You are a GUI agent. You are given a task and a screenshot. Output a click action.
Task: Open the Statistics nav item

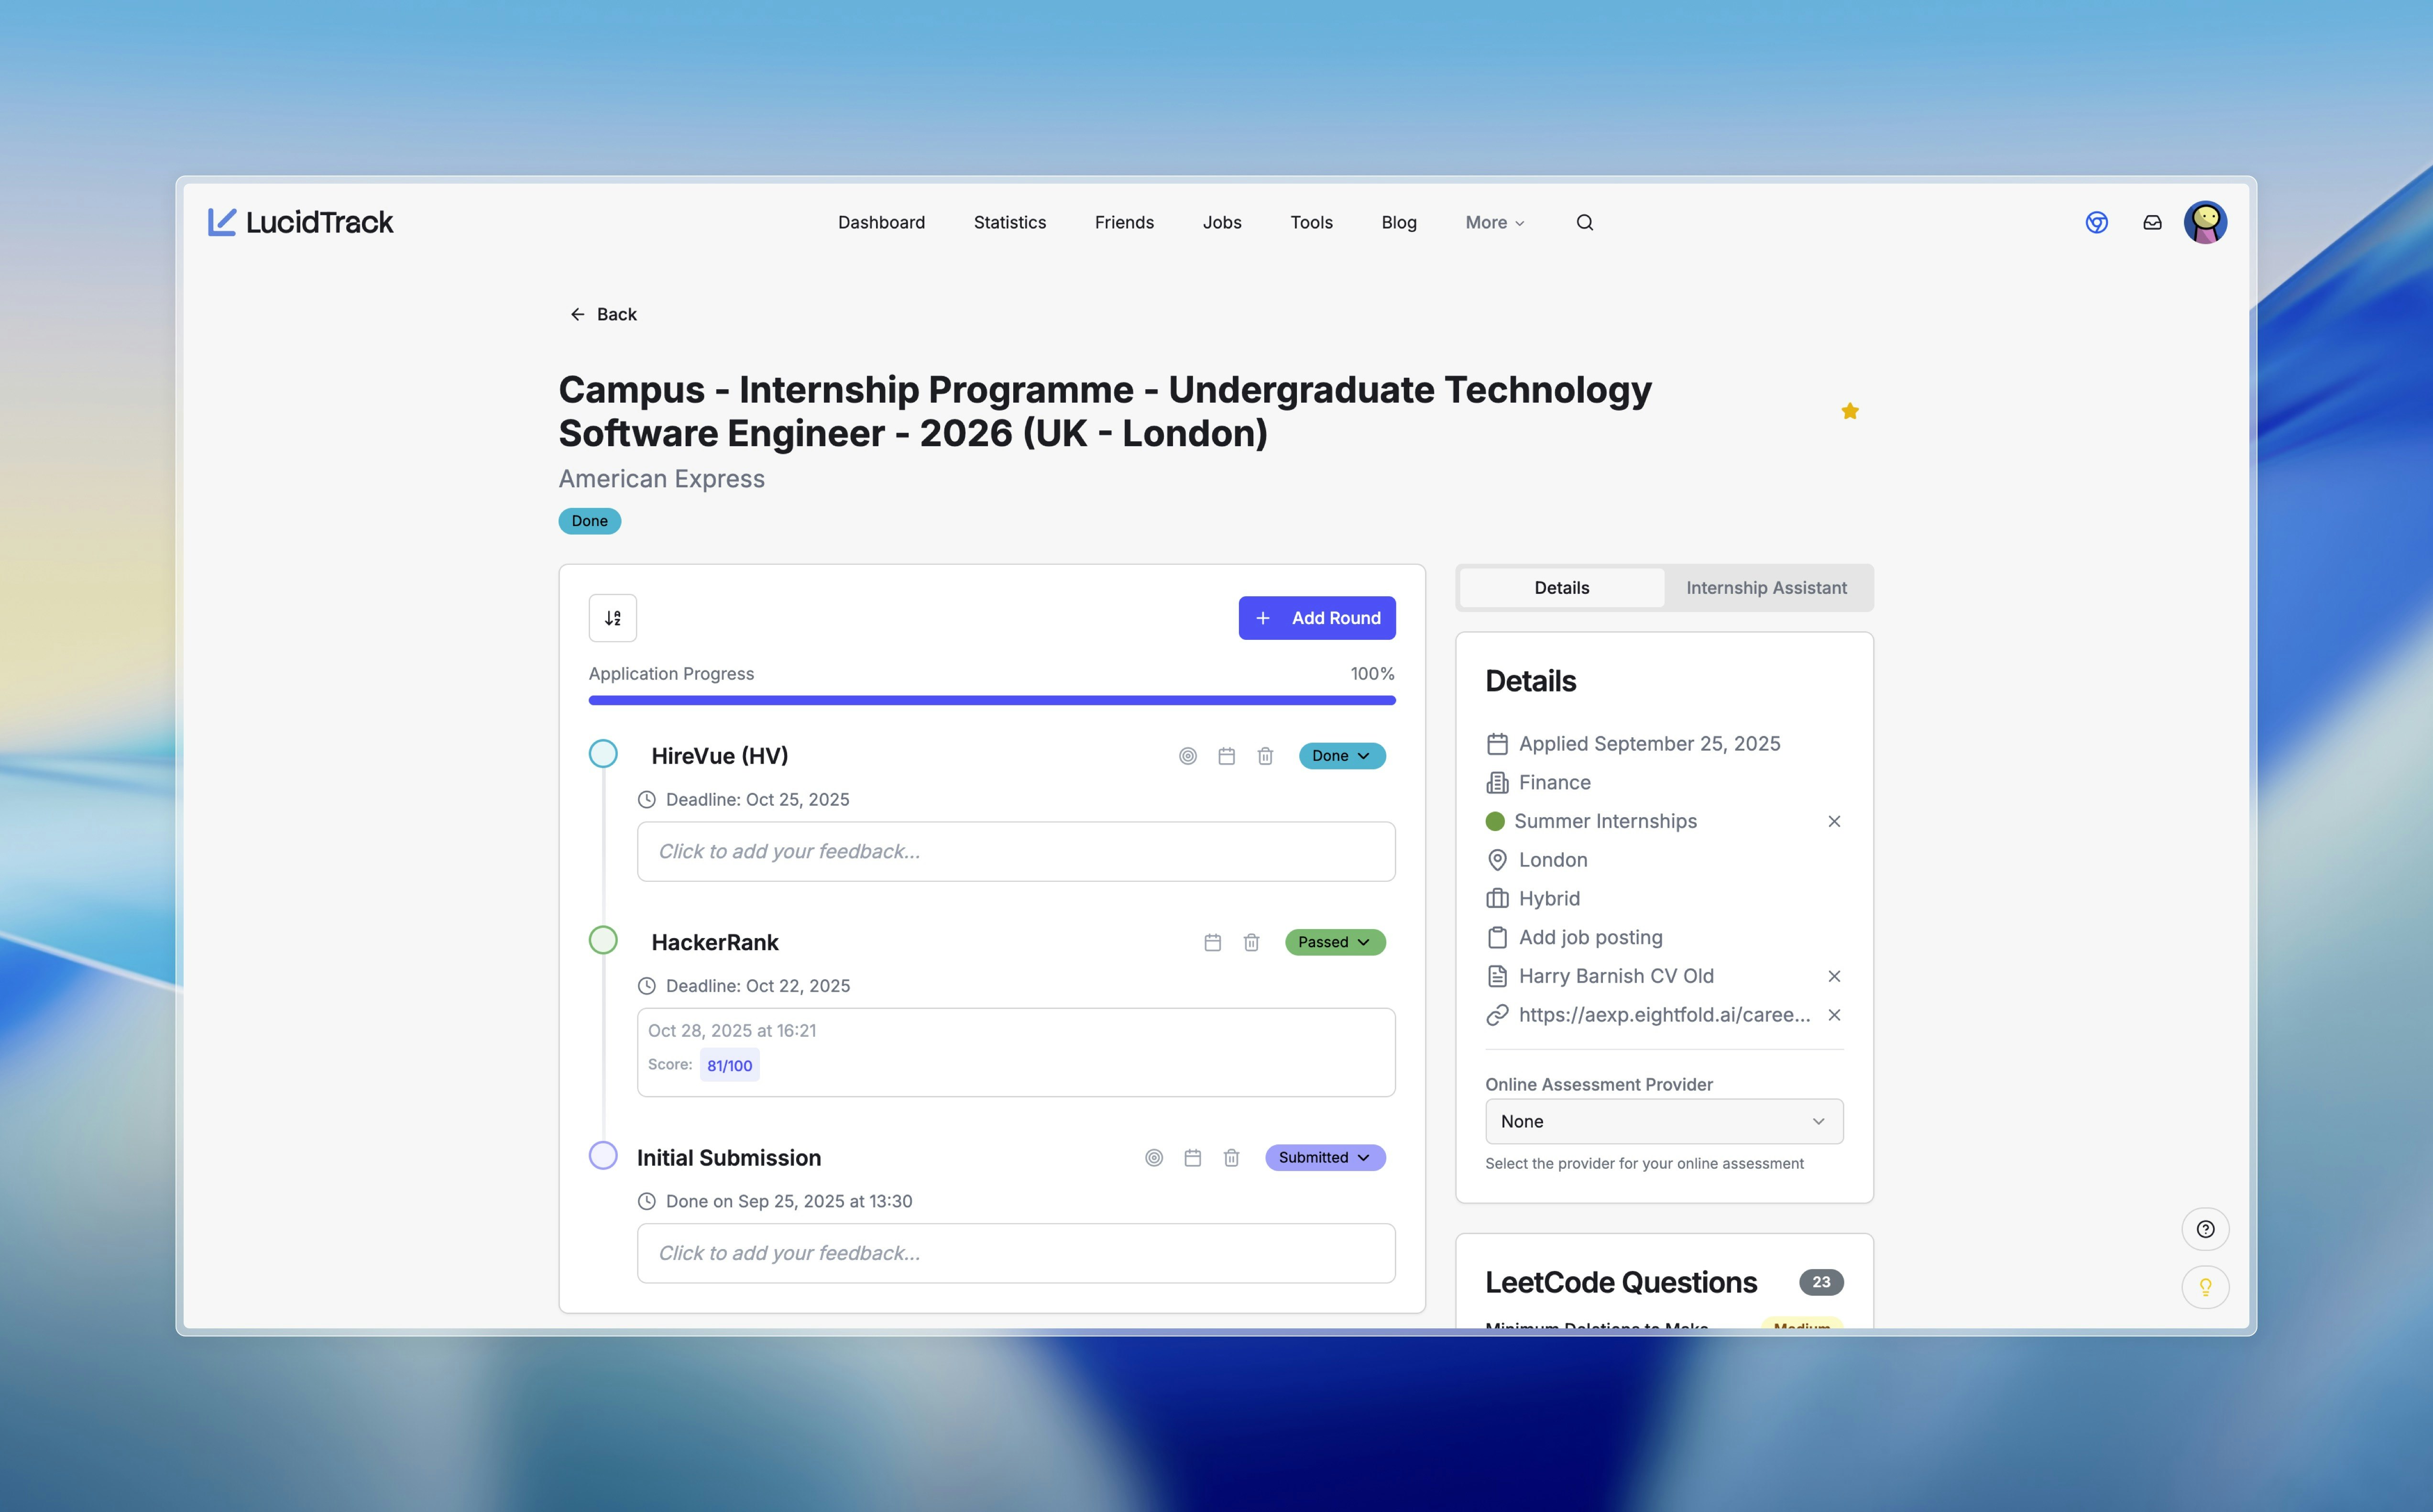coord(1009,222)
